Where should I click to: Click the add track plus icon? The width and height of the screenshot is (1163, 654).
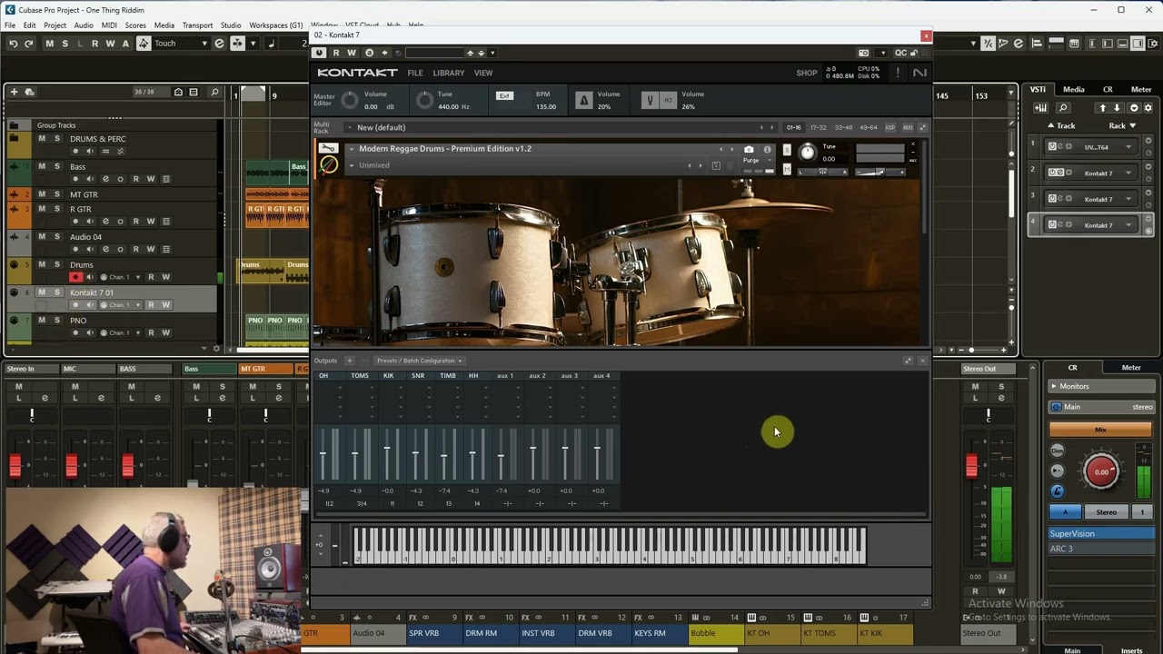coord(14,92)
